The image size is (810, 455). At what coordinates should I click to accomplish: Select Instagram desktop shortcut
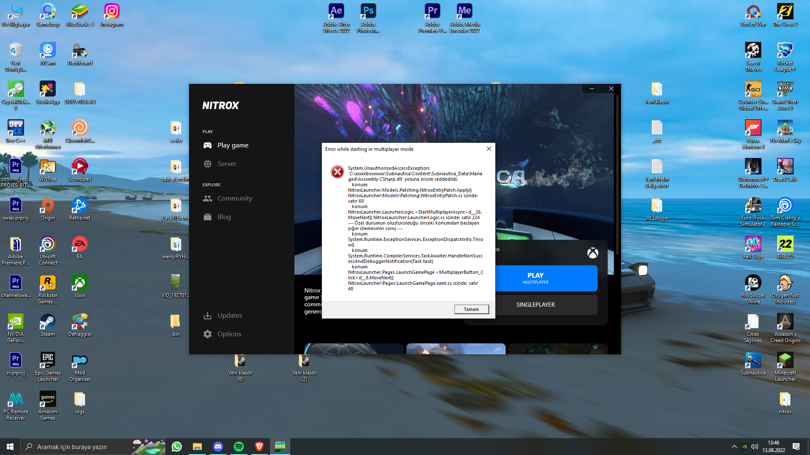click(x=112, y=15)
